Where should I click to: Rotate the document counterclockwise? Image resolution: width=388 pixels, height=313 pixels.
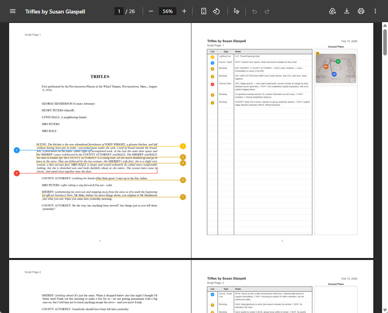click(x=216, y=11)
